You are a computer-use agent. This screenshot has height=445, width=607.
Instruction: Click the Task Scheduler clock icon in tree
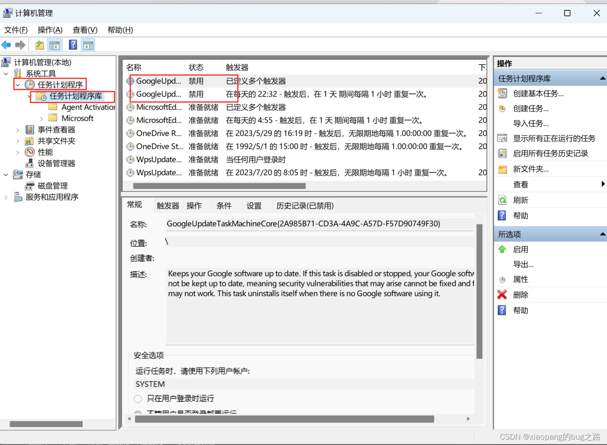[29, 85]
